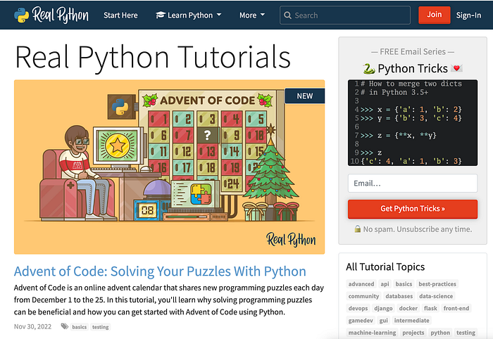Open the Start Here page
The image size is (493, 339).
(120, 15)
